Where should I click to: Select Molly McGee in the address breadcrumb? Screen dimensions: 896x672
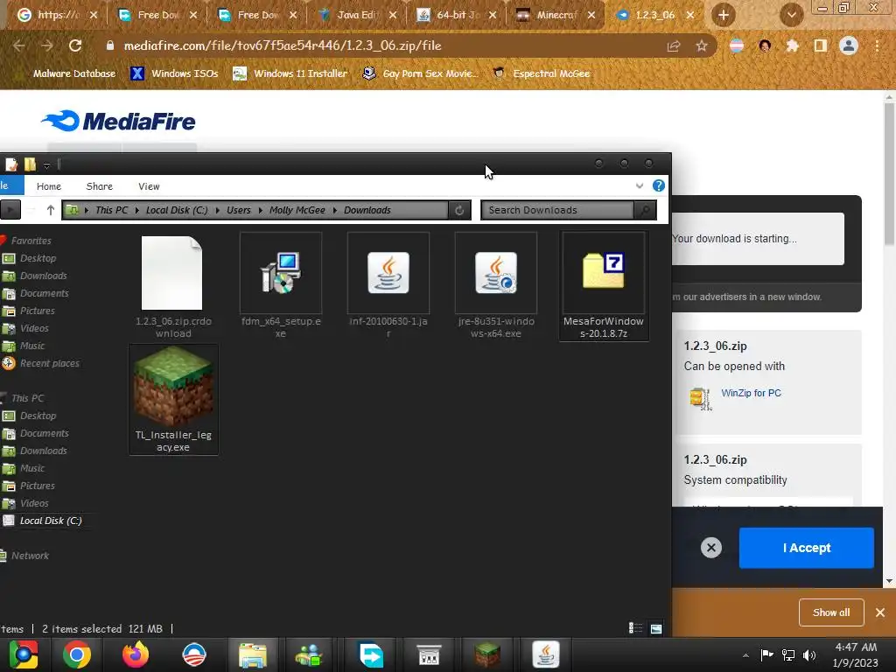(x=297, y=210)
